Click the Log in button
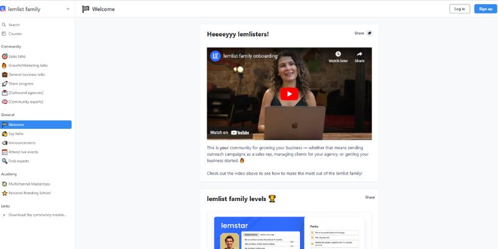This screenshot has height=249, width=498. tap(459, 9)
